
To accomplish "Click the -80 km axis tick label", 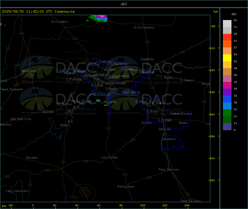I will point(213,26).
